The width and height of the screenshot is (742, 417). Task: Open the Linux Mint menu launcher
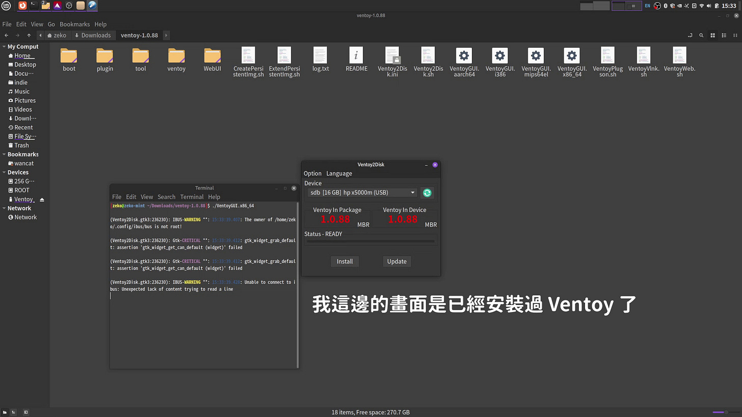(x=6, y=6)
